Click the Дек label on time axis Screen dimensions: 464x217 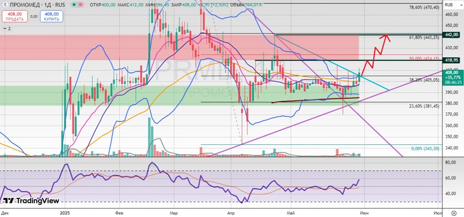tap(5, 213)
